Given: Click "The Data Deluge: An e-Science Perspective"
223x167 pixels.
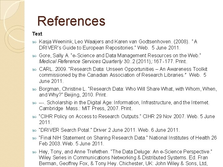Looking at the screenshot, I should (x=162, y=152).
